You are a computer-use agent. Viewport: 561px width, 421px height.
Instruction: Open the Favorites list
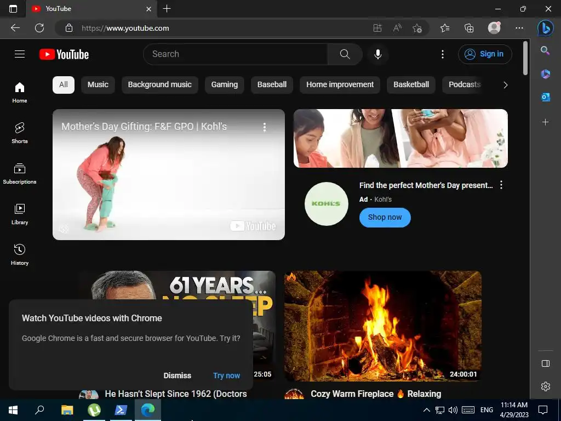click(x=445, y=28)
